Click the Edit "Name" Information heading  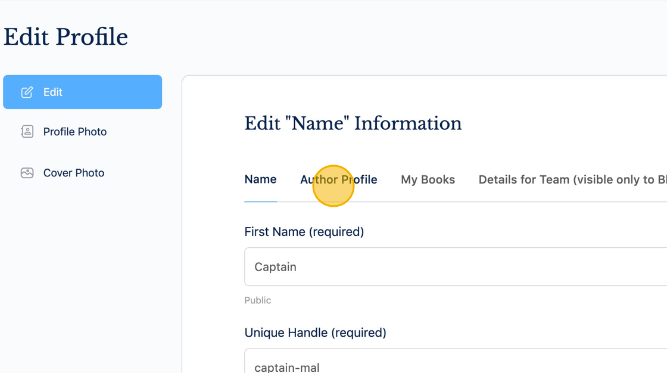[353, 123]
